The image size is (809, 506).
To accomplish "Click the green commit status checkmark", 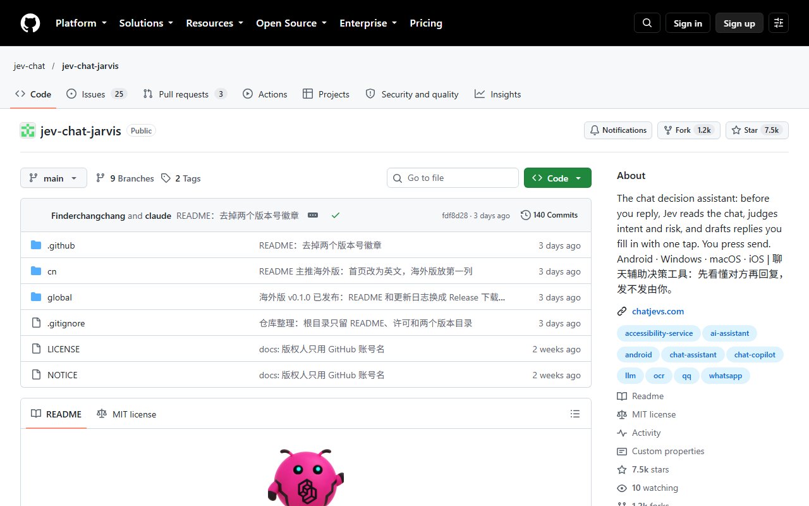I will coord(336,215).
